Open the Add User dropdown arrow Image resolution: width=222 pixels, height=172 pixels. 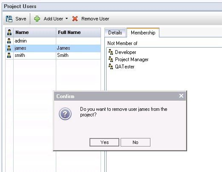(66, 19)
